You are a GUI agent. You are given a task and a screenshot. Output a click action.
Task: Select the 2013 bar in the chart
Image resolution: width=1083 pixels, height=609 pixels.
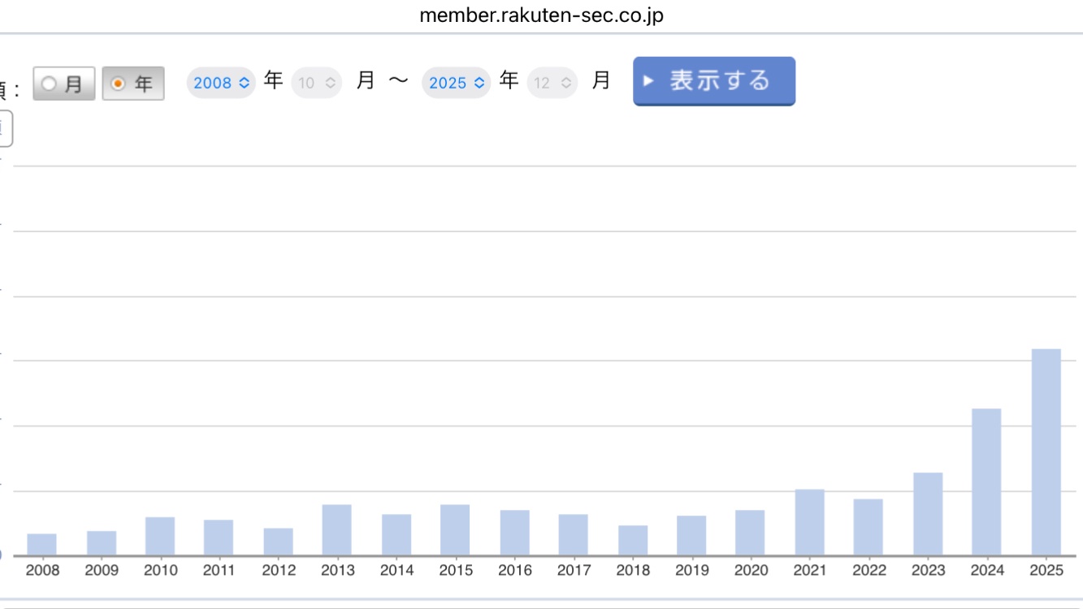click(336, 529)
